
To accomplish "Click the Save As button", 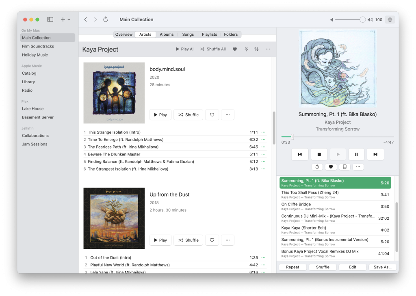I will pos(382,267).
